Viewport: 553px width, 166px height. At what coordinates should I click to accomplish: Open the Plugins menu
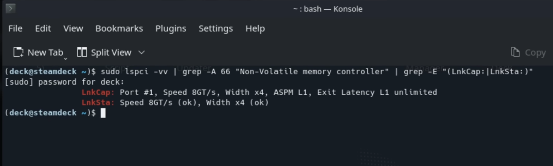[171, 29]
